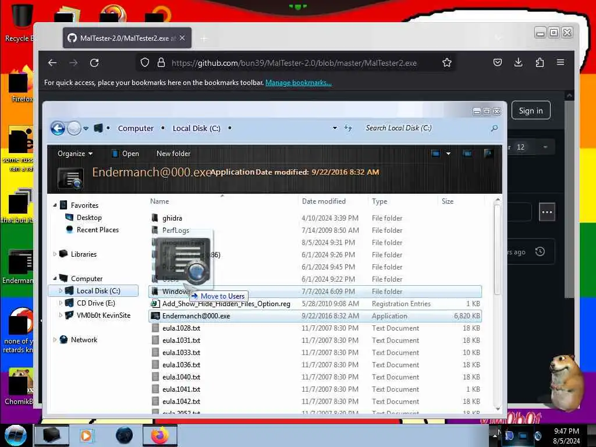Image resolution: width=596 pixels, height=447 pixels.
Task: Collapse the Favorites tree group
Action: [55, 205]
